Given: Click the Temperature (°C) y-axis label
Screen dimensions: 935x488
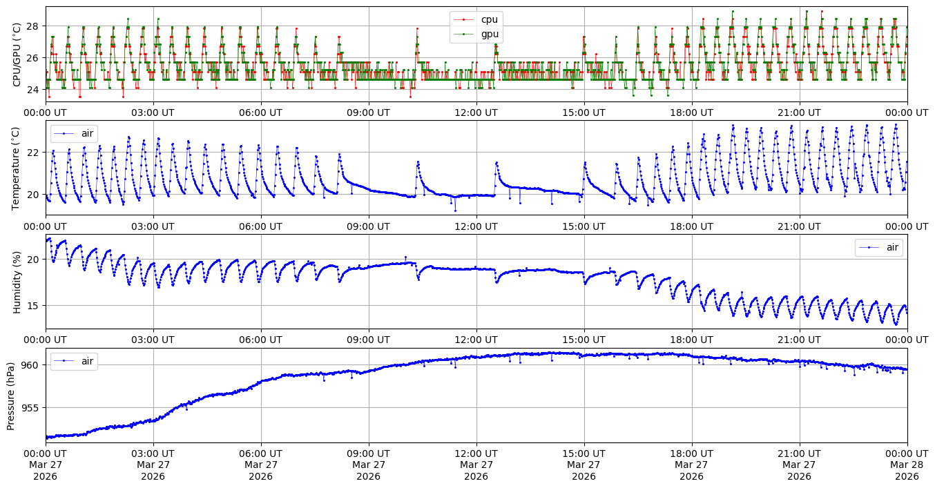Looking at the screenshot, I should [x=17, y=168].
